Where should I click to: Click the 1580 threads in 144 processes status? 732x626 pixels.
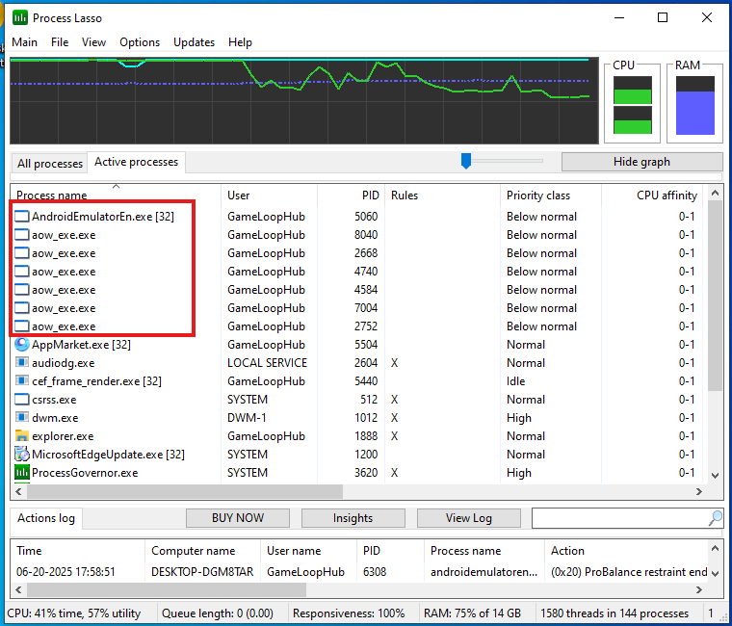coord(614,613)
